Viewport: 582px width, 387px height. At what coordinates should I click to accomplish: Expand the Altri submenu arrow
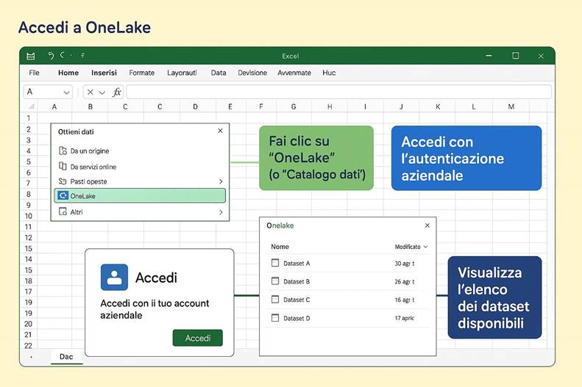(x=220, y=212)
